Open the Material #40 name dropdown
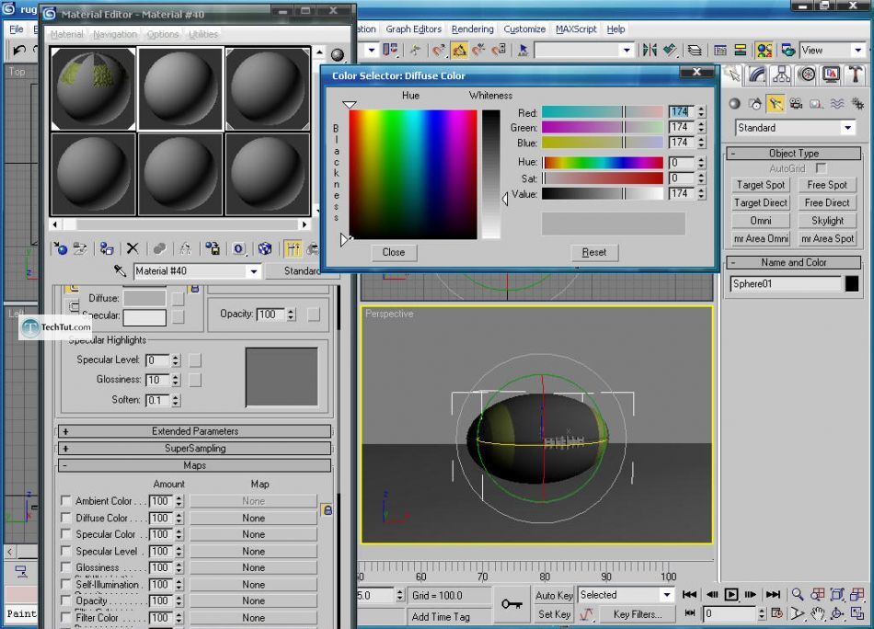Screen dimensions: 874x629 tap(254, 271)
